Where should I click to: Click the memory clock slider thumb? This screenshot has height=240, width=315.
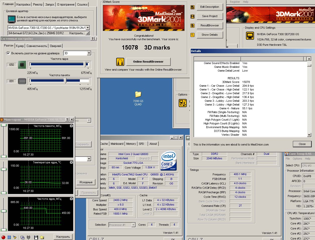point(65,80)
